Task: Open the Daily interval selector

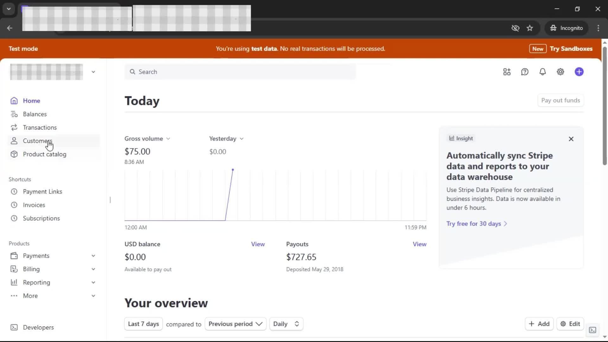Action: pyautogui.click(x=286, y=324)
